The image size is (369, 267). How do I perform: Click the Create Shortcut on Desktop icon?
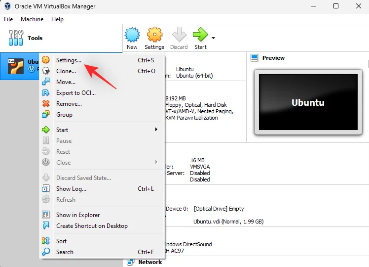46,226
